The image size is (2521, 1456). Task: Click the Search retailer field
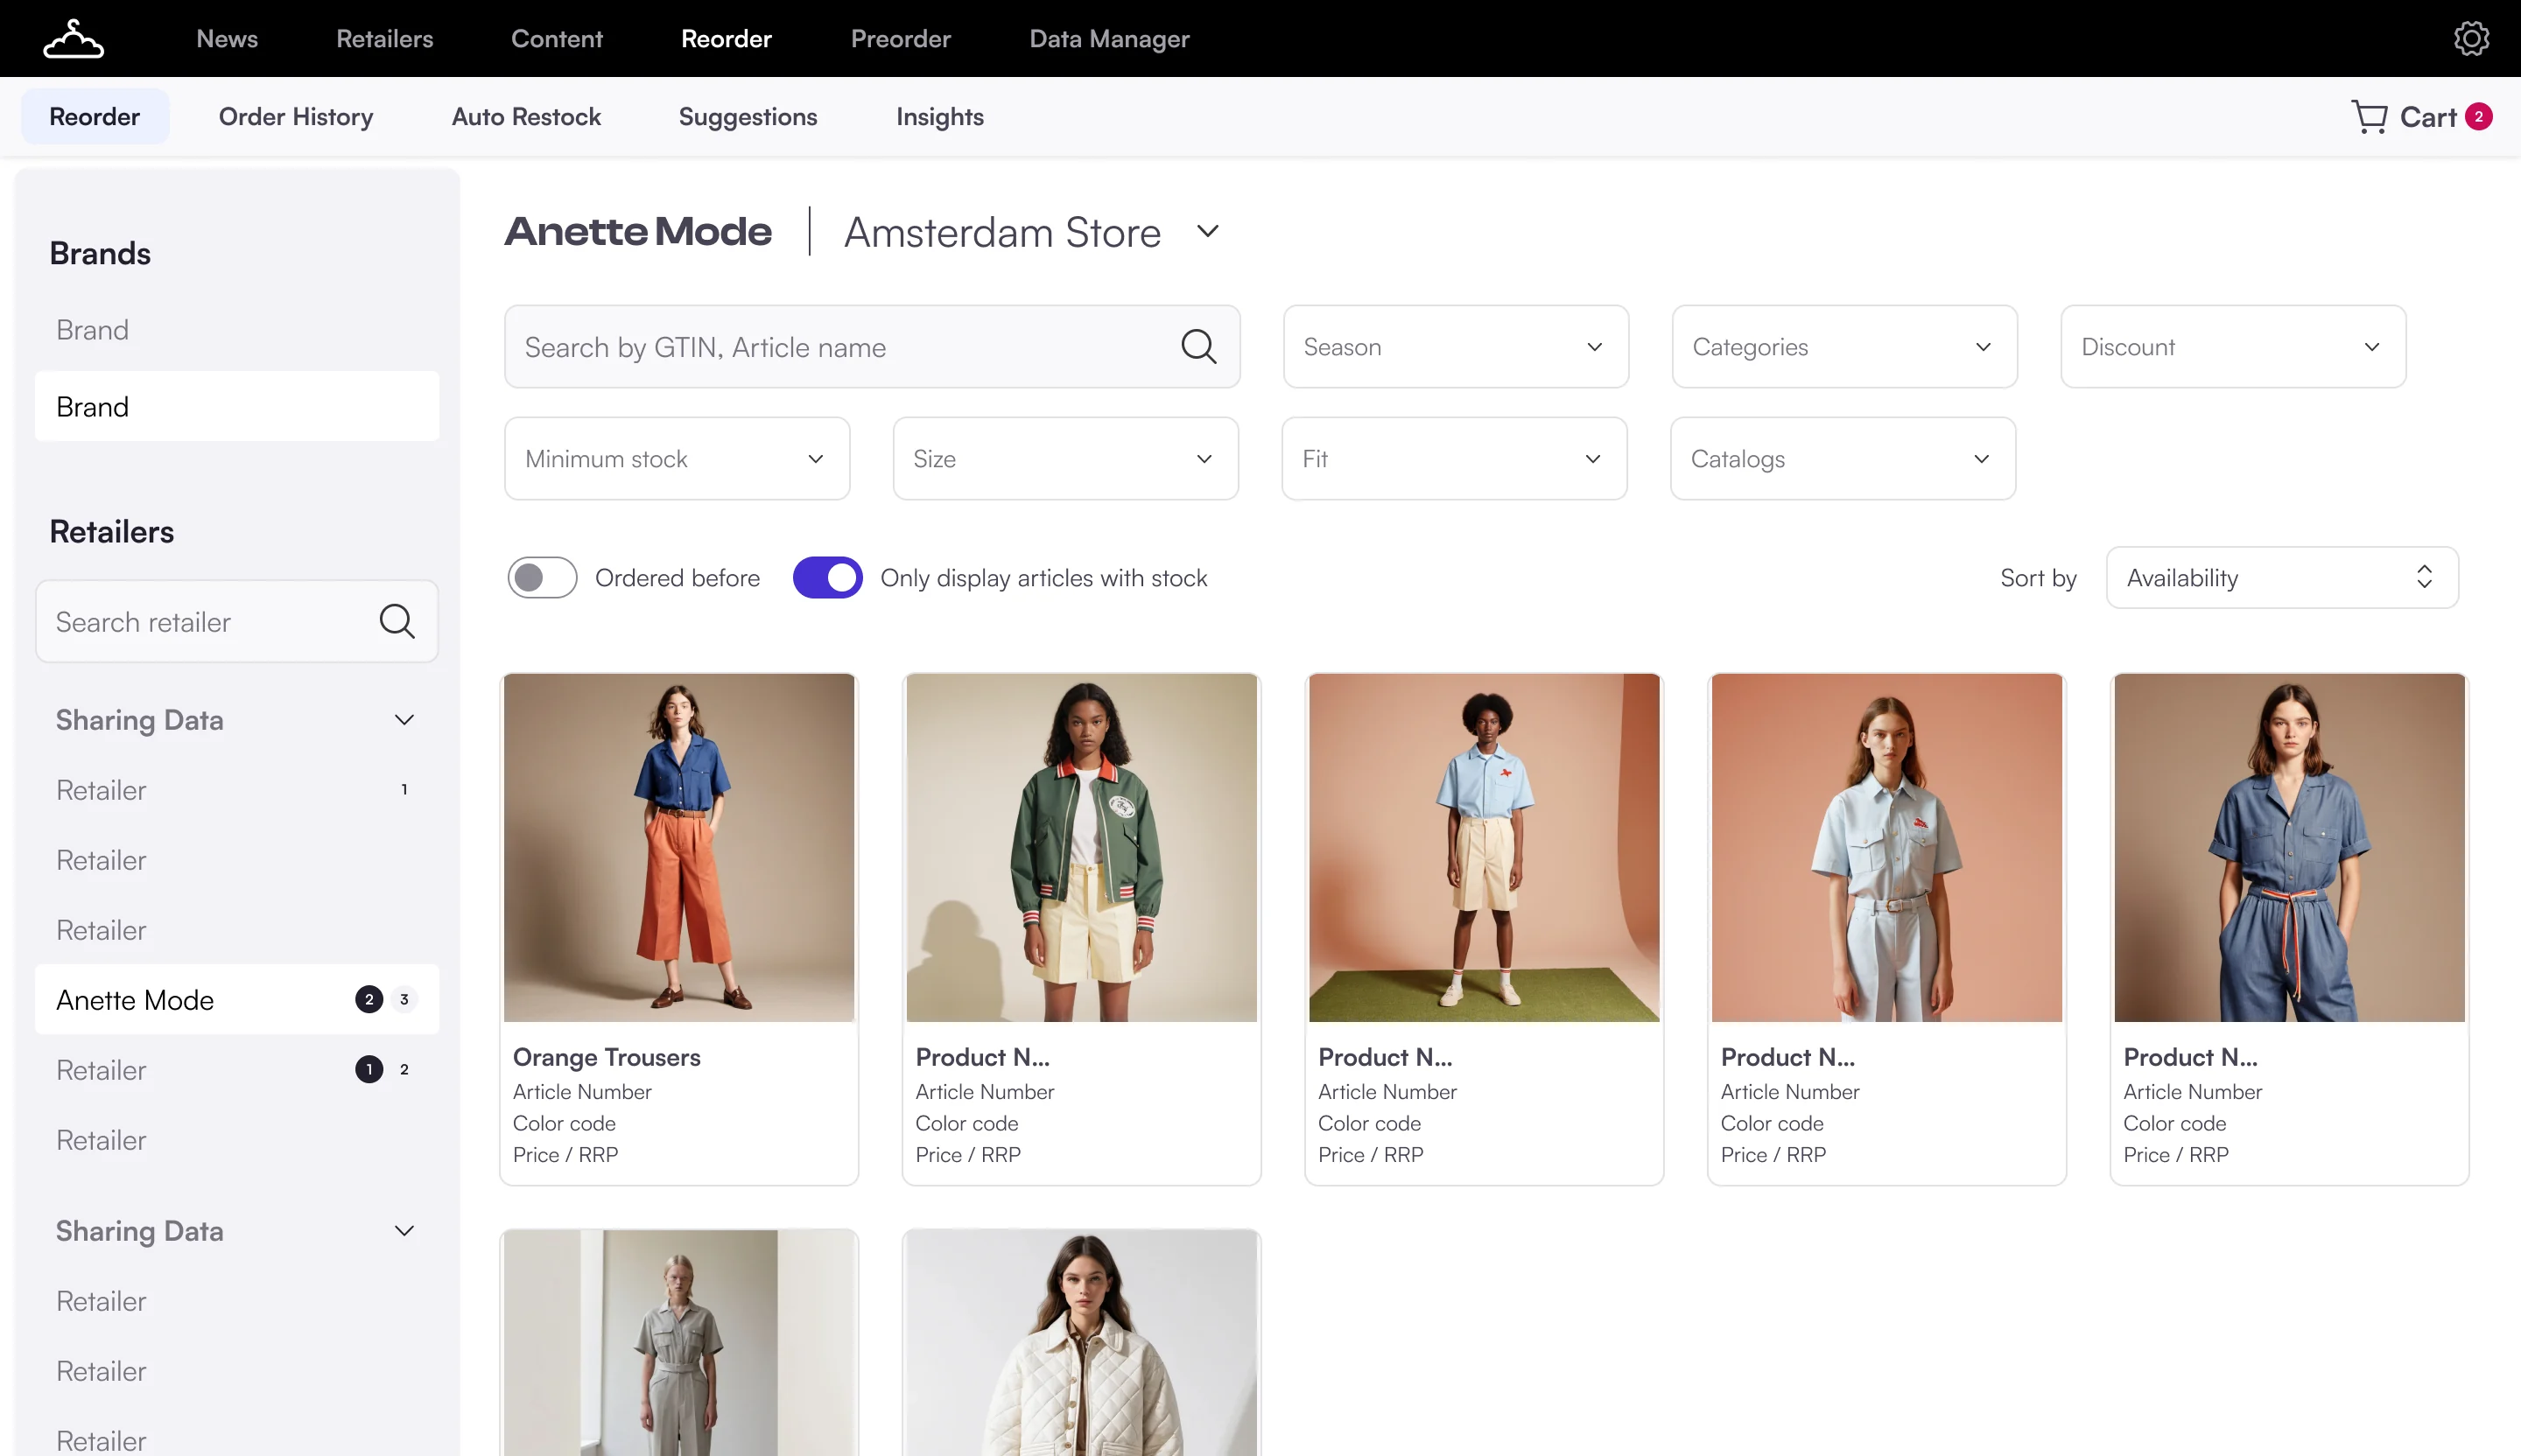coord(237,621)
